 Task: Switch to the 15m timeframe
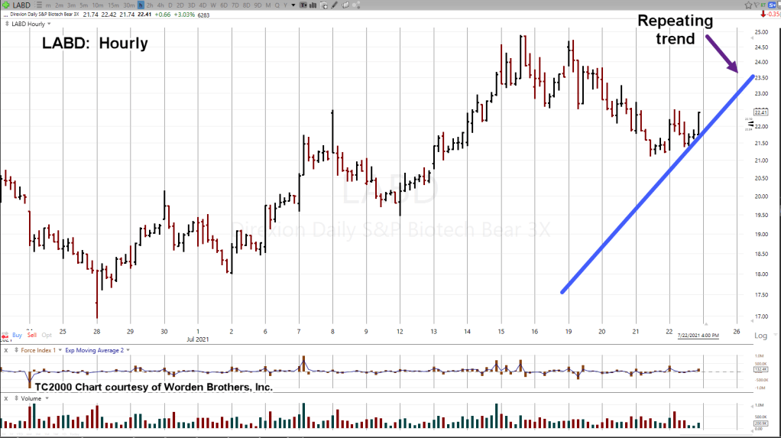(x=113, y=5)
